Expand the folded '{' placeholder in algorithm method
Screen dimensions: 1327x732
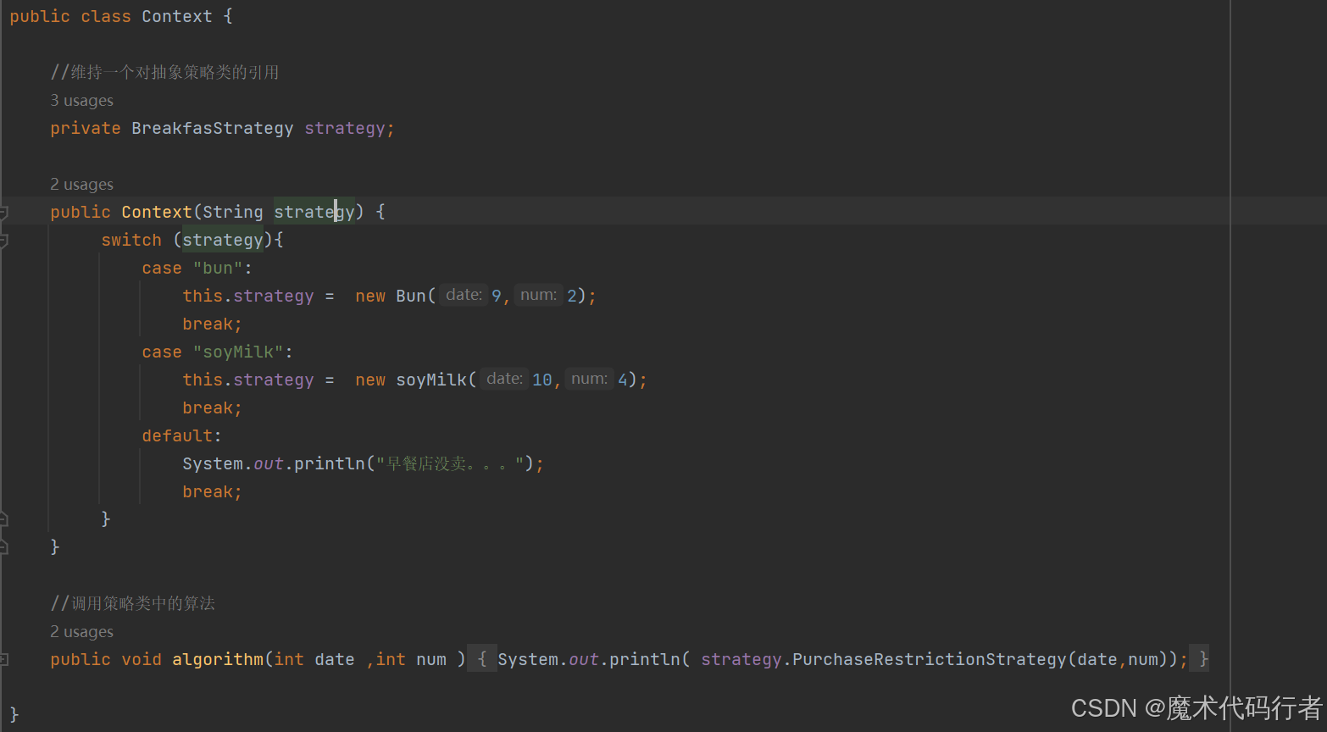482,659
